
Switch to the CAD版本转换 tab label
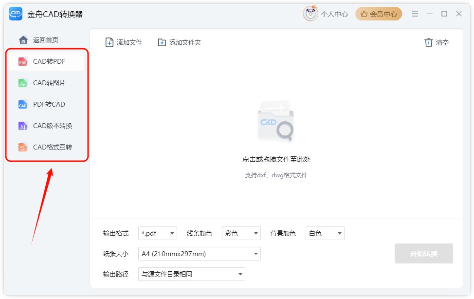pyautogui.click(x=53, y=126)
